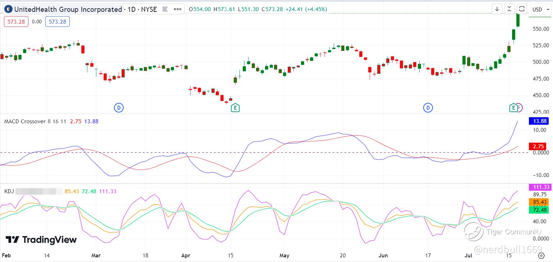
Task: Click the 450.00 price scale label
Action: point(541,95)
